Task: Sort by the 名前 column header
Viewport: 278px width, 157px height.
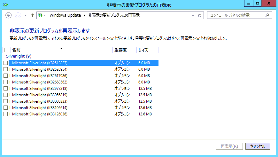Action: tap(61, 50)
